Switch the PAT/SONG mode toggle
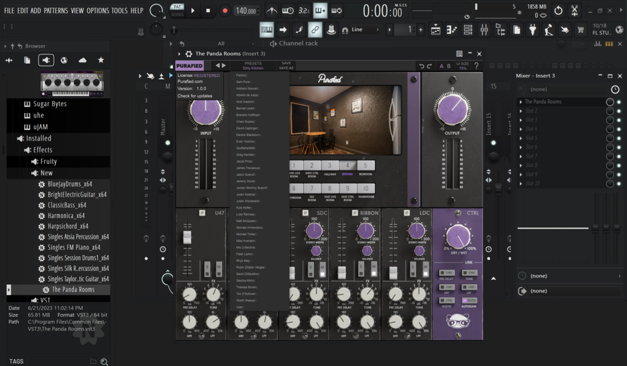Image resolution: width=627 pixels, height=366 pixels. [177, 11]
